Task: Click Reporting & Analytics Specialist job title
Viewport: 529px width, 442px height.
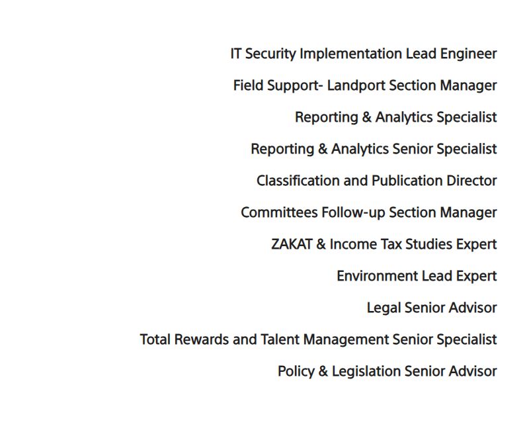Action: (x=395, y=118)
